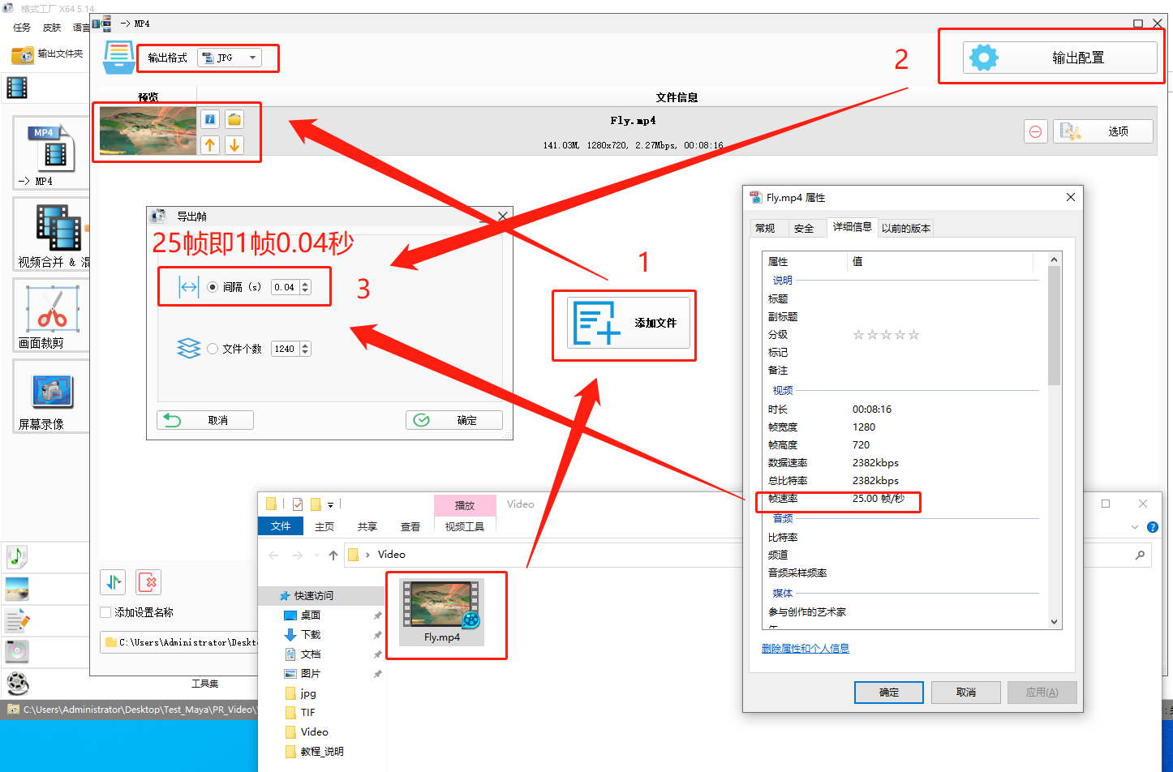Increase or decrease interval 0.04 spinner
This screenshot has width=1173, height=772.
(305, 287)
